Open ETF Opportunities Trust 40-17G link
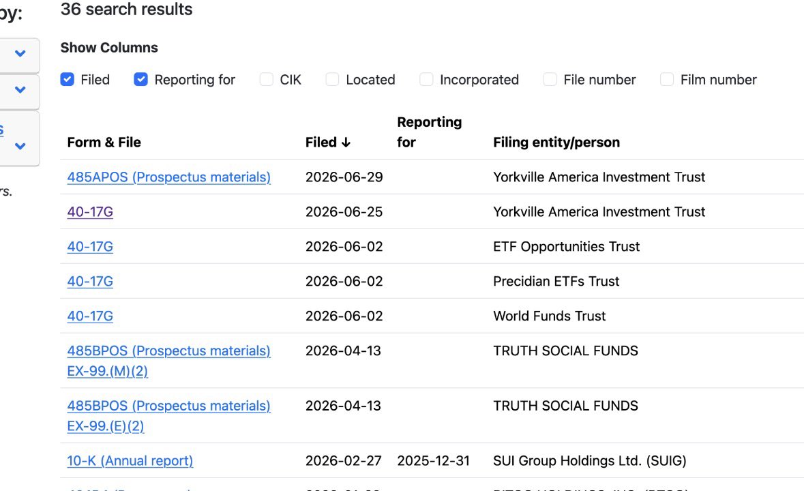The height and width of the screenshot is (491, 804). (90, 247)
